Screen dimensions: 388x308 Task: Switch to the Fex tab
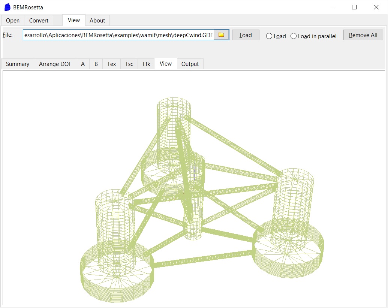coord(112,64)
